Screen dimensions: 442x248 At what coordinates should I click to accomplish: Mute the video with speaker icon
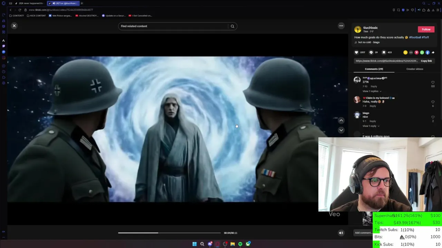341,233
